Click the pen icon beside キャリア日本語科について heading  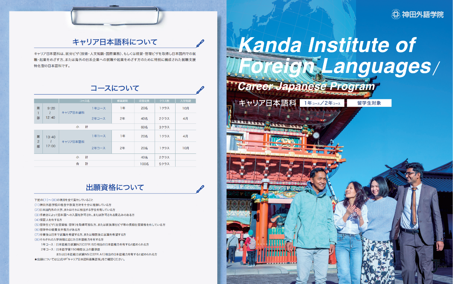click(200, 44)
